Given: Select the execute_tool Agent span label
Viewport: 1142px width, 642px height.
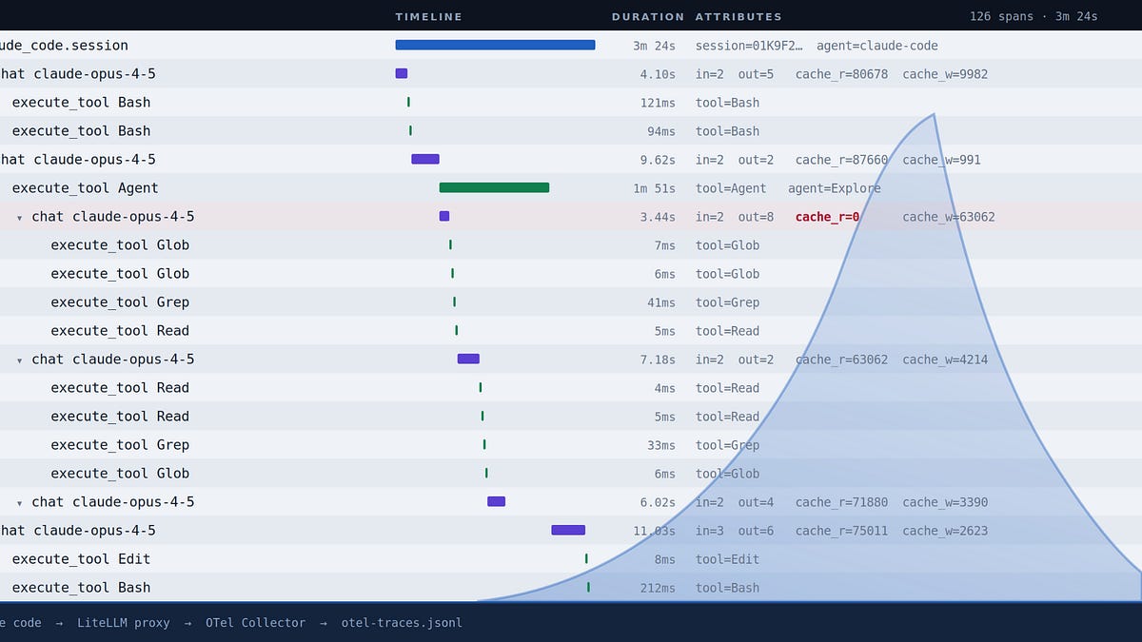Looking at the screenshot, I should point(85,188).
